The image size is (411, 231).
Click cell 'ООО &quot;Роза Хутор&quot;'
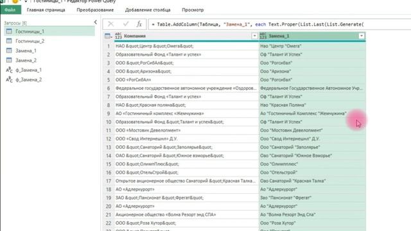click(x=186, y=223)
